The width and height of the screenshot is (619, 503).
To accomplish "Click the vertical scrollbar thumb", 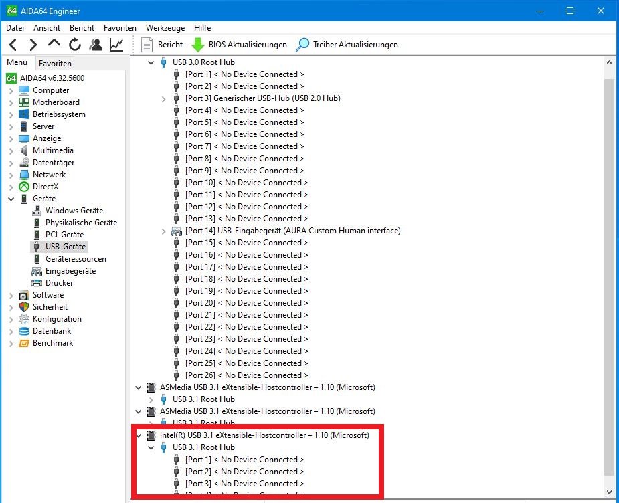I will 609,278.
